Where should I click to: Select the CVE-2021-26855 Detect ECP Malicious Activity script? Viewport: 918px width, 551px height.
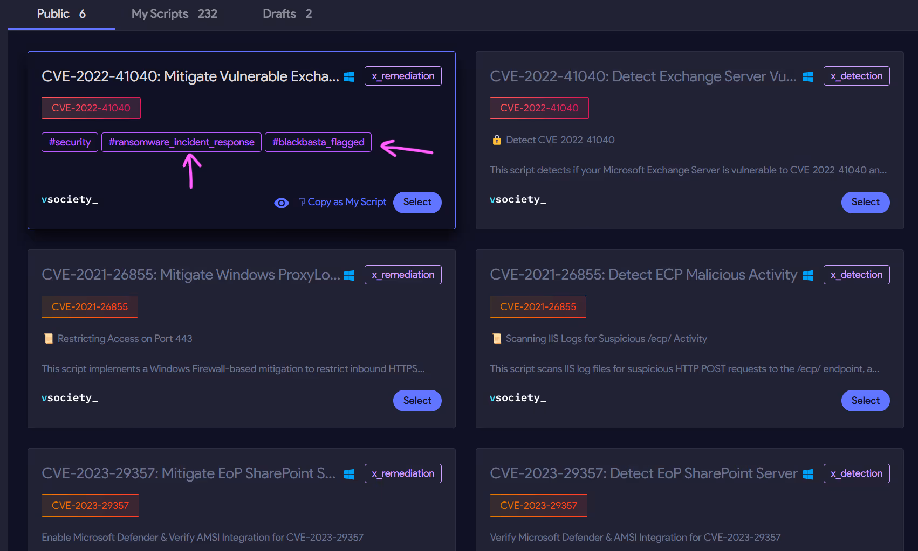(x=865, y=401)
